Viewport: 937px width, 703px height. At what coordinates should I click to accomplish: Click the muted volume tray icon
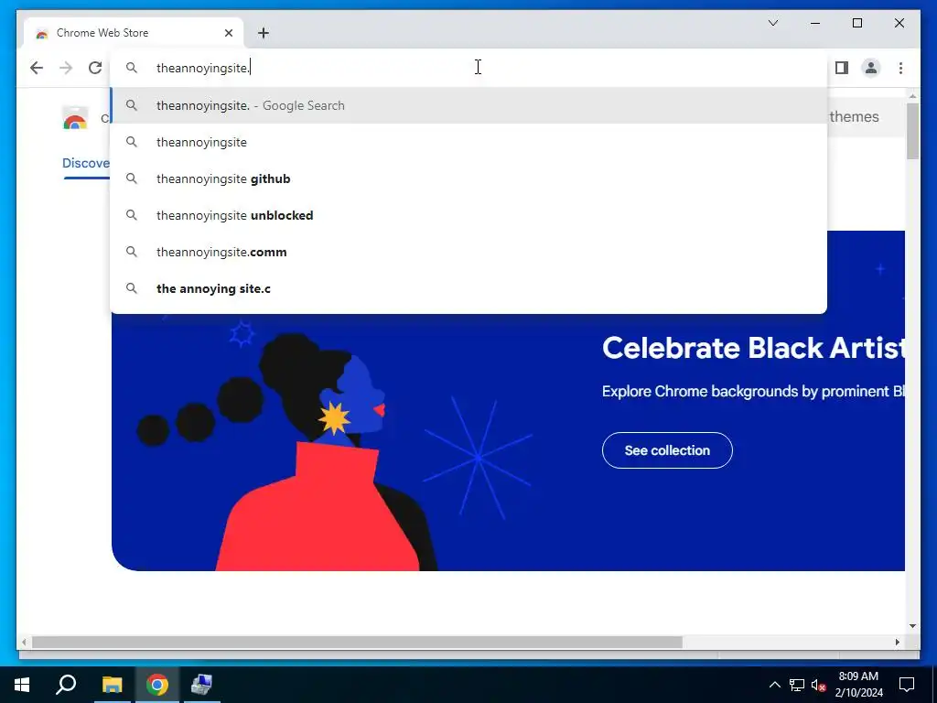(x=818, y=685)
